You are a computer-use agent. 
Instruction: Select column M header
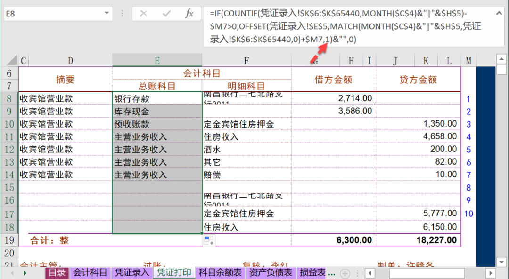(x=468, y=60)
